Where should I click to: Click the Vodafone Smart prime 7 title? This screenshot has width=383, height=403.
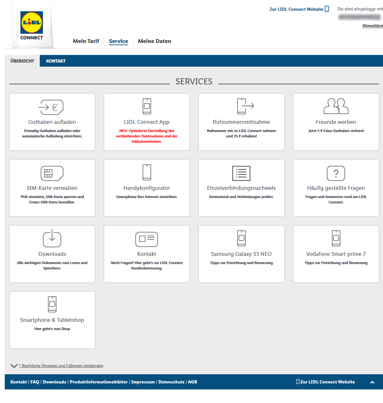click(x=336, y=254)
